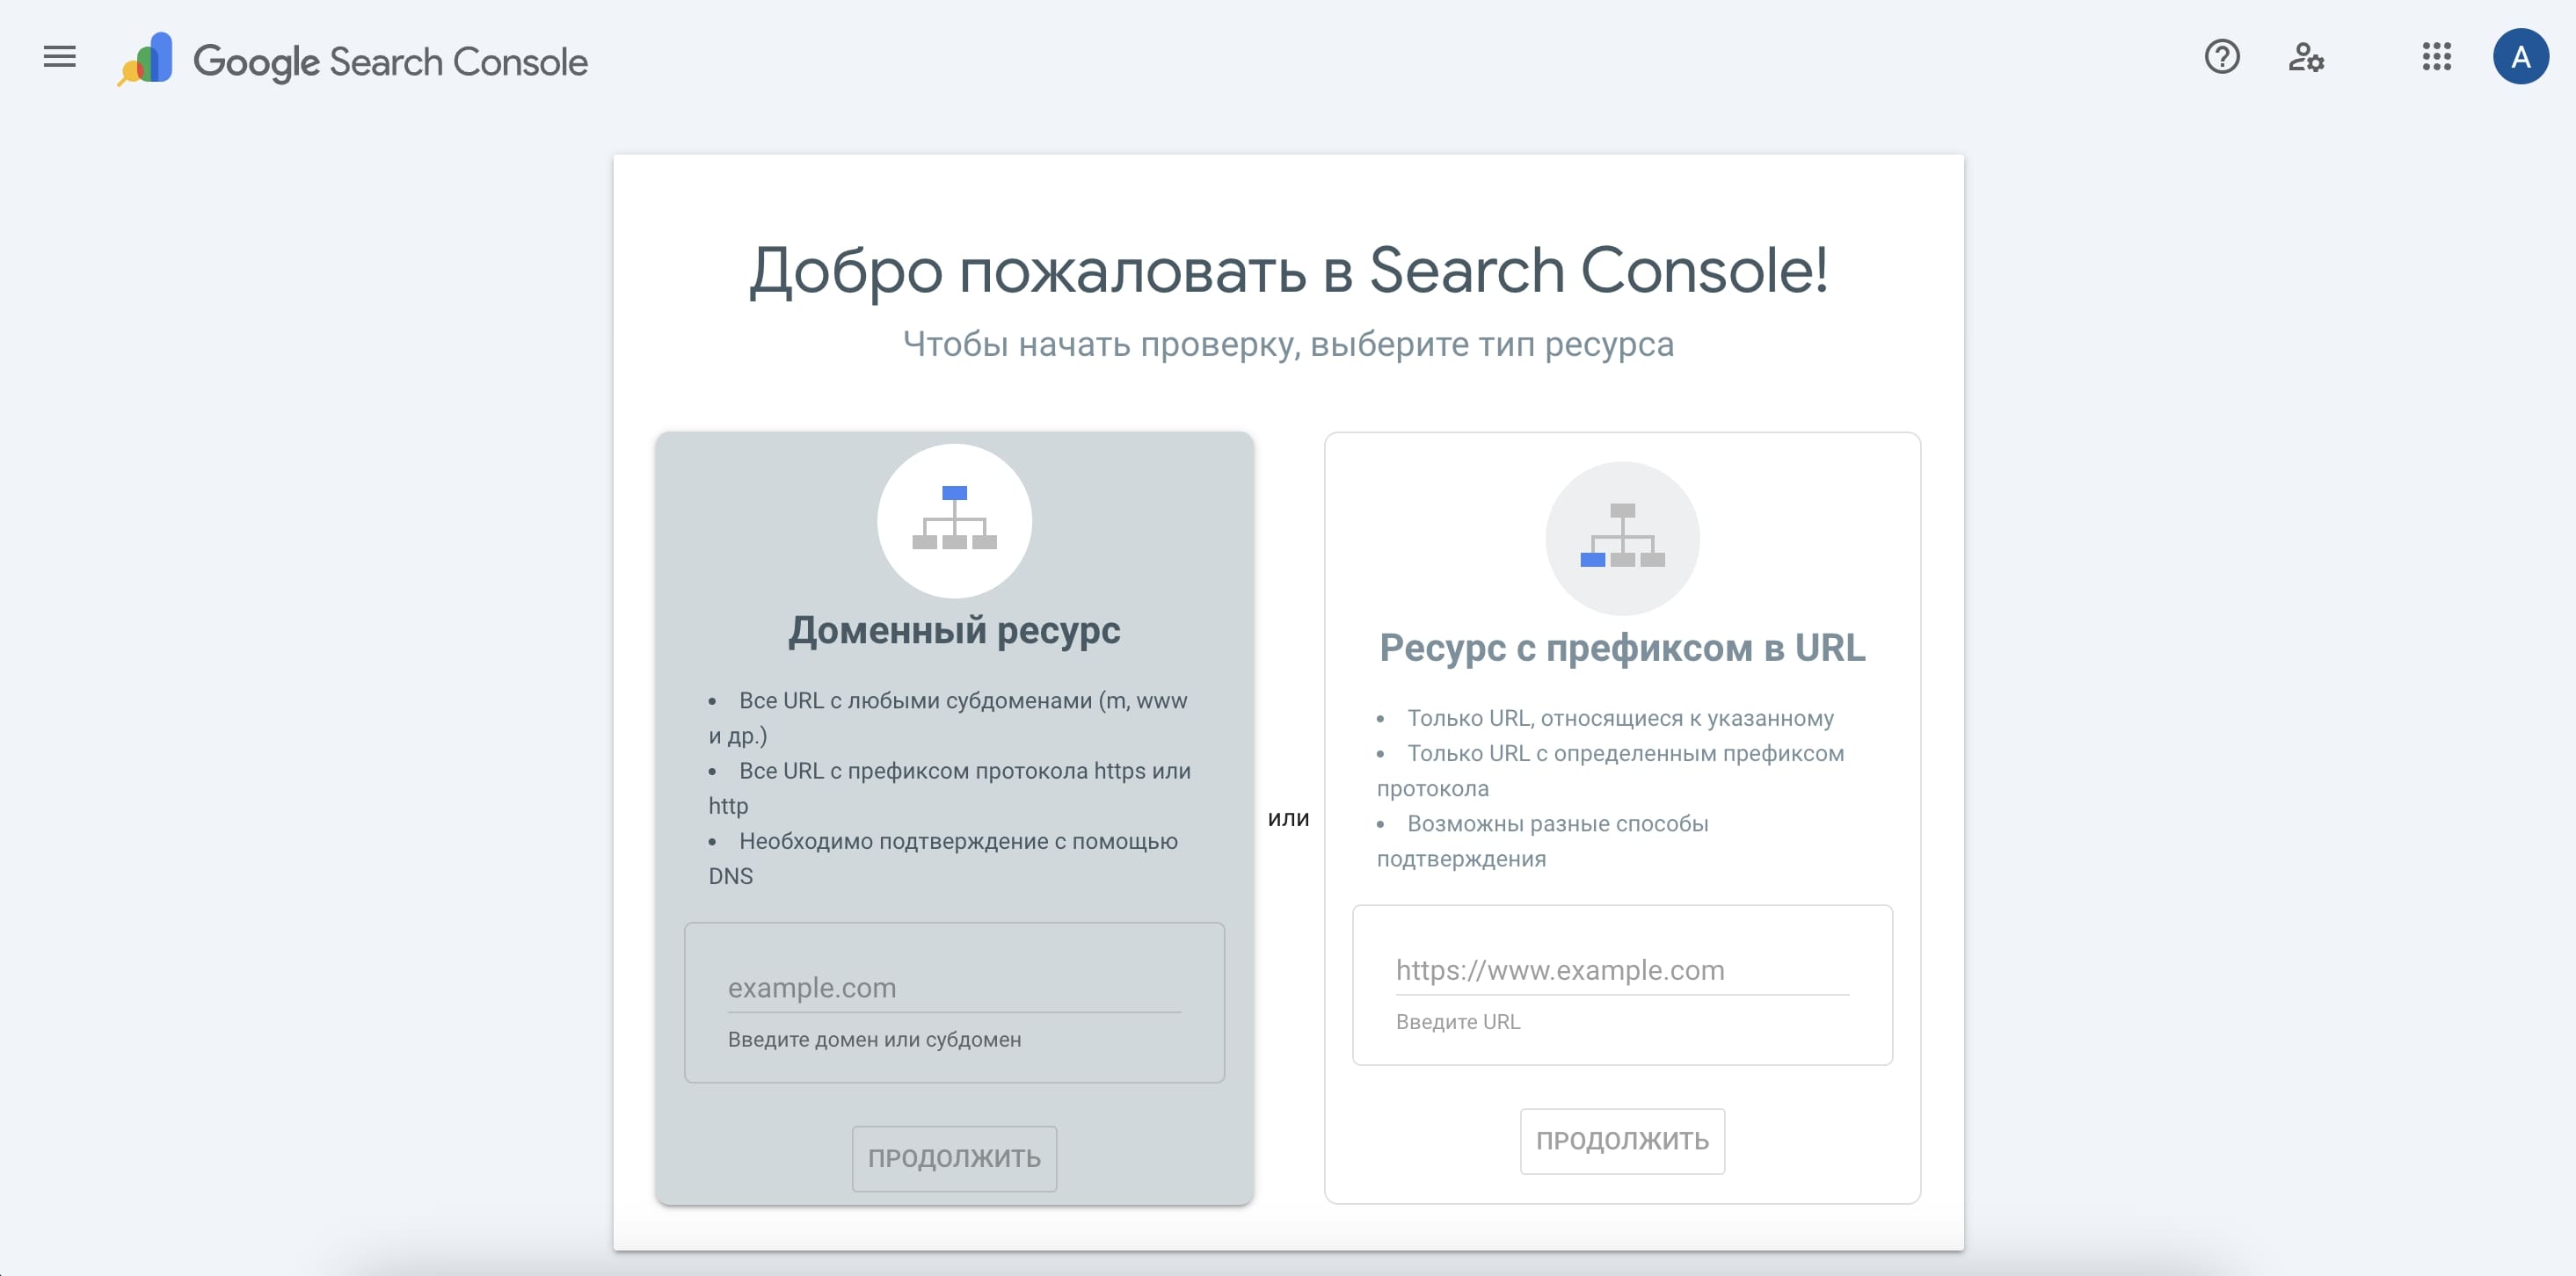Click 'Чтобы начать проверку, выберите тип ресурса' subtitle
Screen dimensions: 2576x1276
click(x=1288, y=344)
